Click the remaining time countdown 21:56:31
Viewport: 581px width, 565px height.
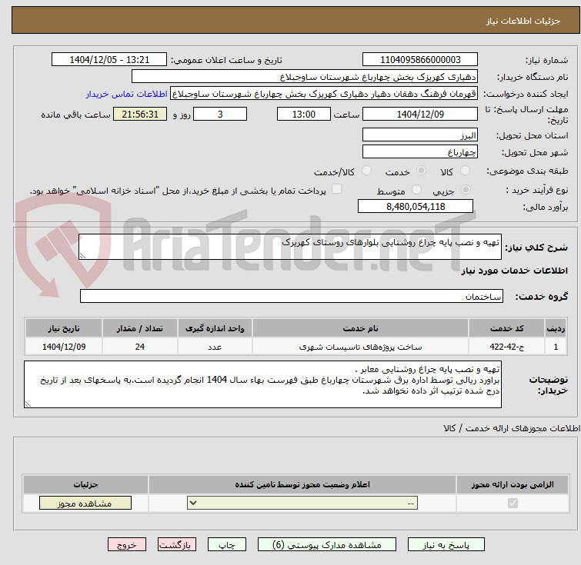coord(140,114)
